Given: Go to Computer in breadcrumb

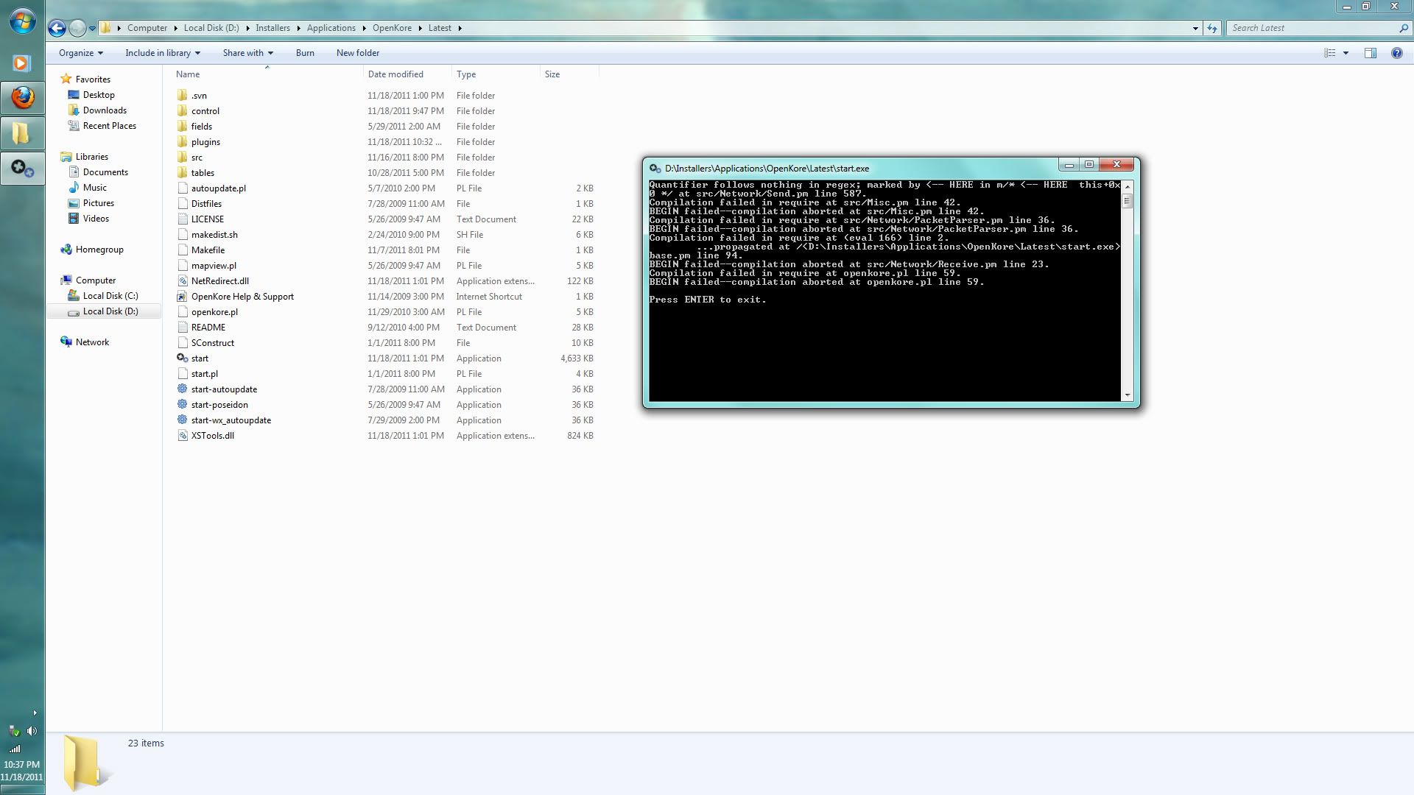Looking at the screenshot, I should pos(147,28).
